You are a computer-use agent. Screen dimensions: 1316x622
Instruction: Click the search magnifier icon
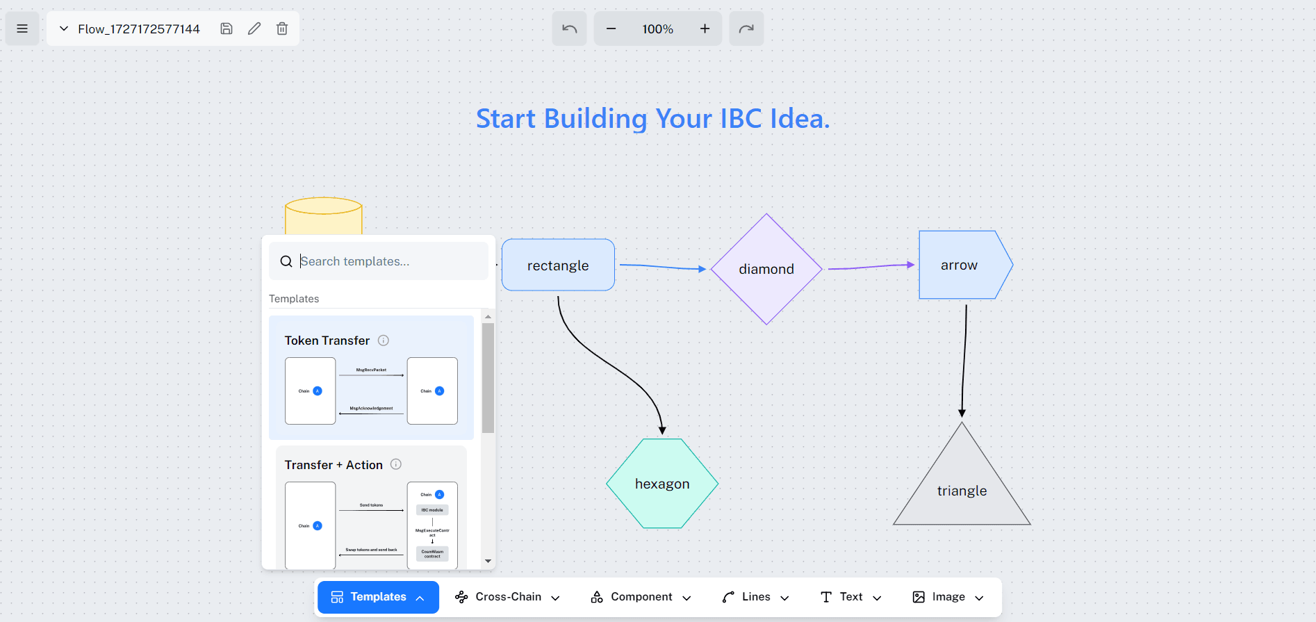[286, 261]
